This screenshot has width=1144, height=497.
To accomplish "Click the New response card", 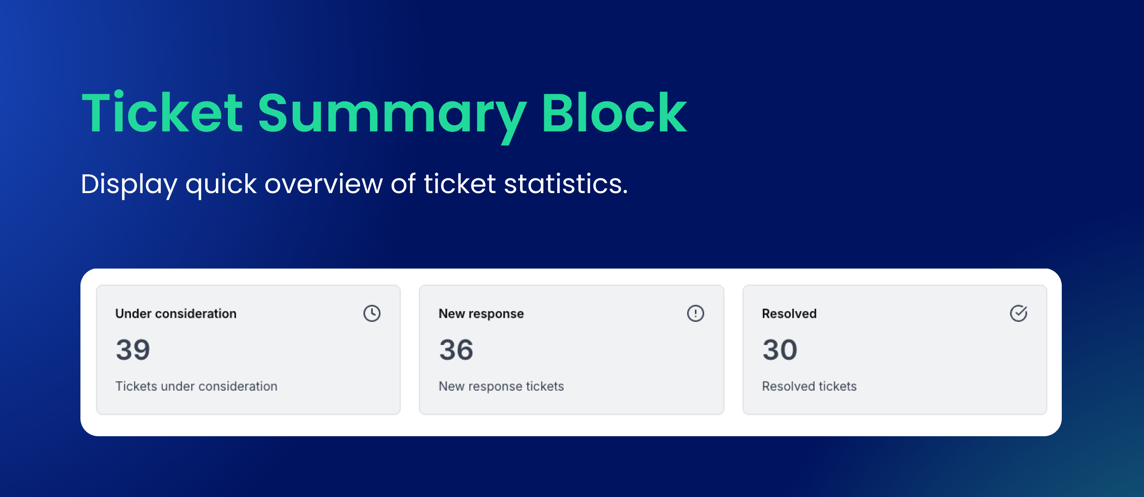I will (572, 353).
